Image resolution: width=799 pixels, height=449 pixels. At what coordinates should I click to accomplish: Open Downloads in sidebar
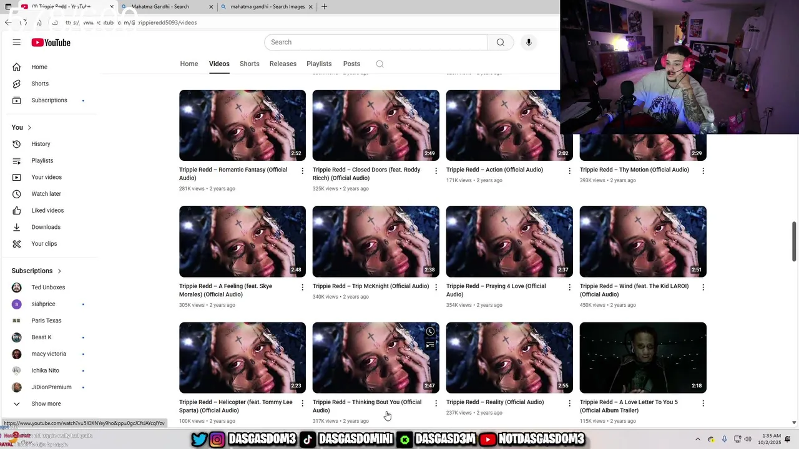pos(50,227)
